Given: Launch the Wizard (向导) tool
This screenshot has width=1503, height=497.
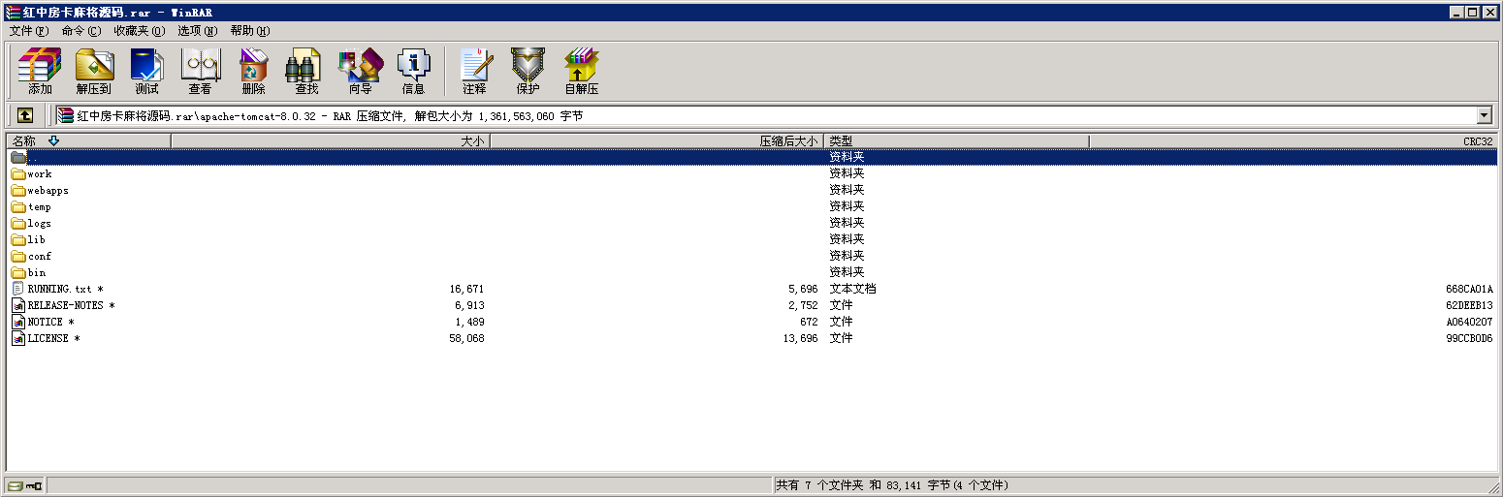Looking at the screenshot, I should click(x=360, y=72).
